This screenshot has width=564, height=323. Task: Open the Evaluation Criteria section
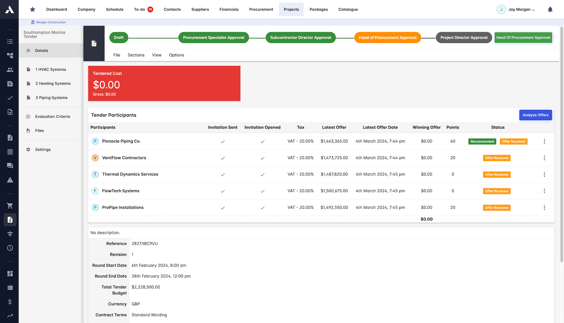tap(53, 116)
